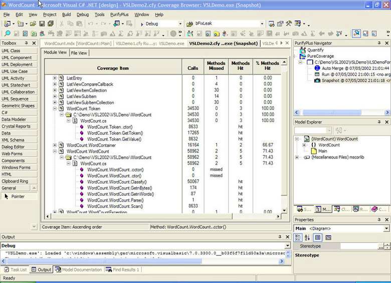This screenshot has width=391, height=283.
Task: Click the magnifier icon on the PurifyPlus toolbar
Action: click(x=7, y=33)
